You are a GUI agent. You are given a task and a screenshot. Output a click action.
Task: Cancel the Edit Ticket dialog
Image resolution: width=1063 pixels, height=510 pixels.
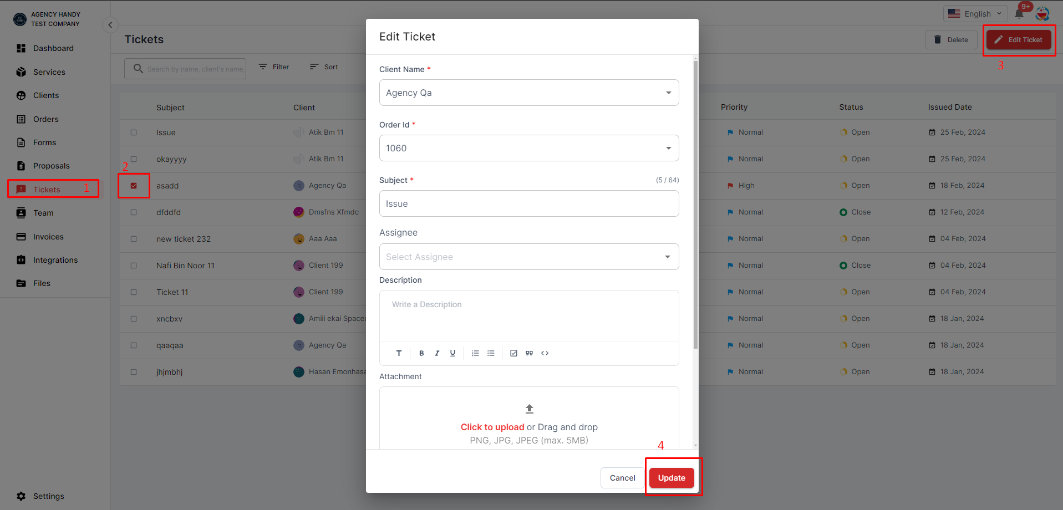point(622,478)
